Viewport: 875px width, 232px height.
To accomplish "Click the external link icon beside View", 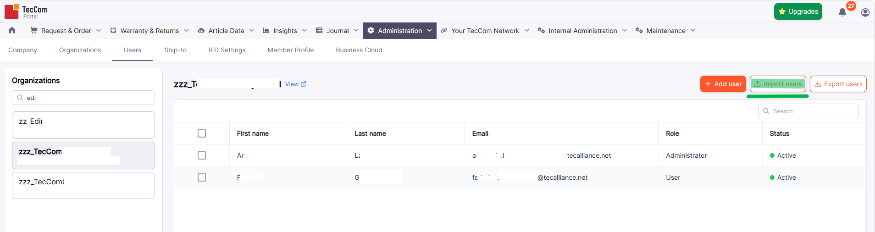I will click(x=304, y=84).
